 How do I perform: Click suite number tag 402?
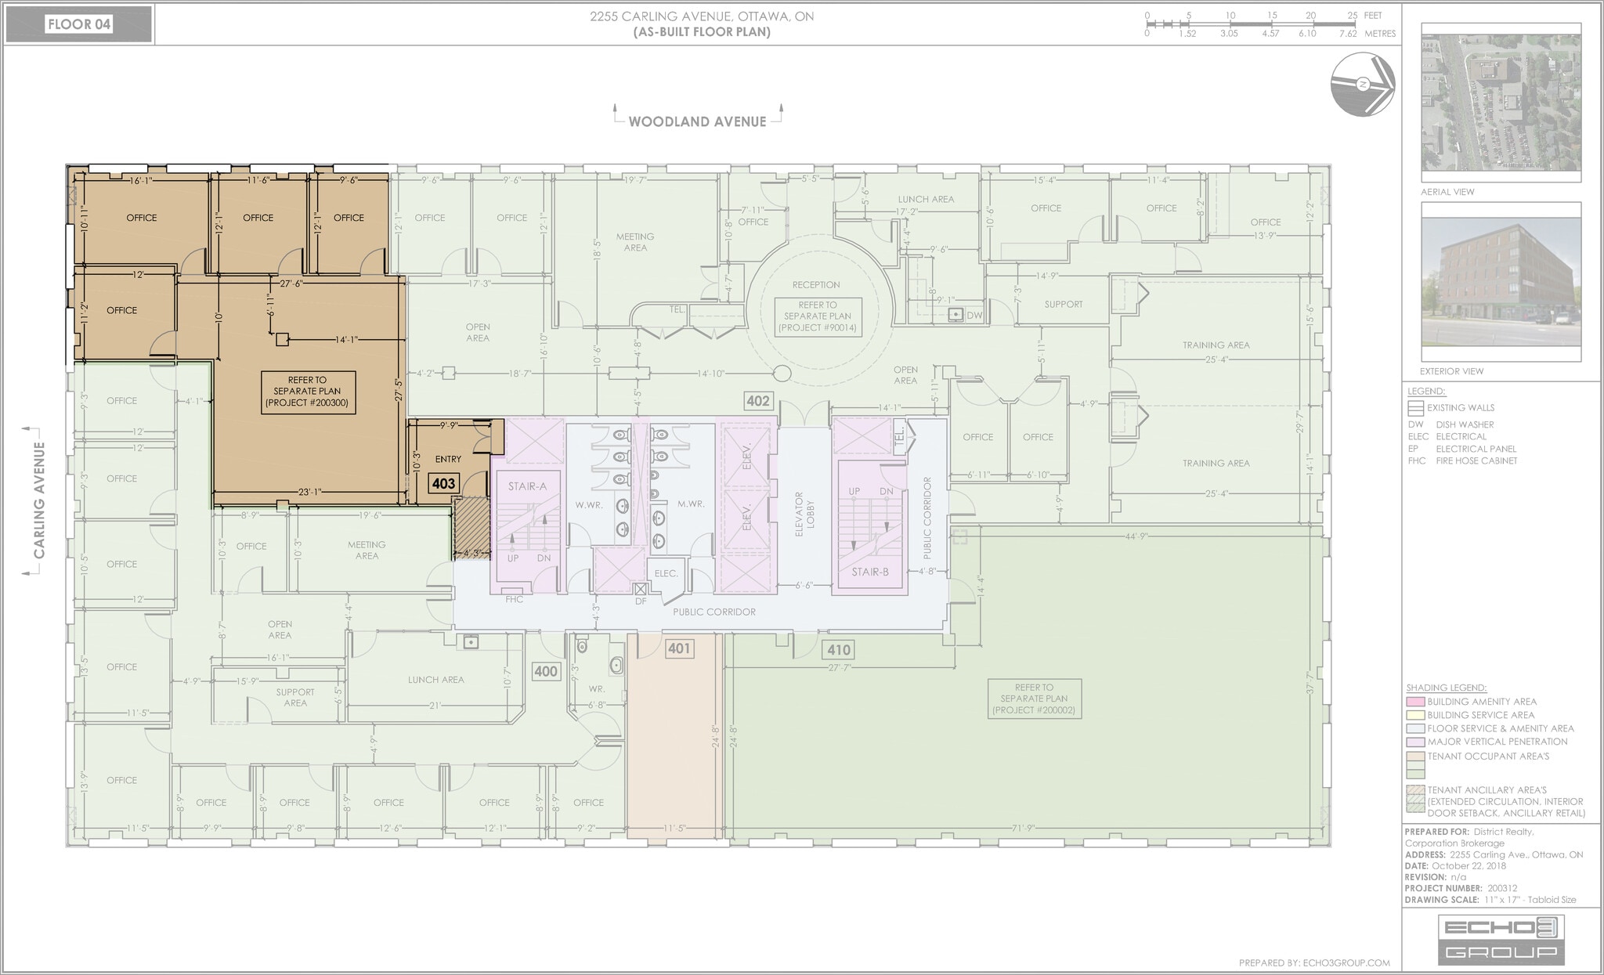[757, 401]
